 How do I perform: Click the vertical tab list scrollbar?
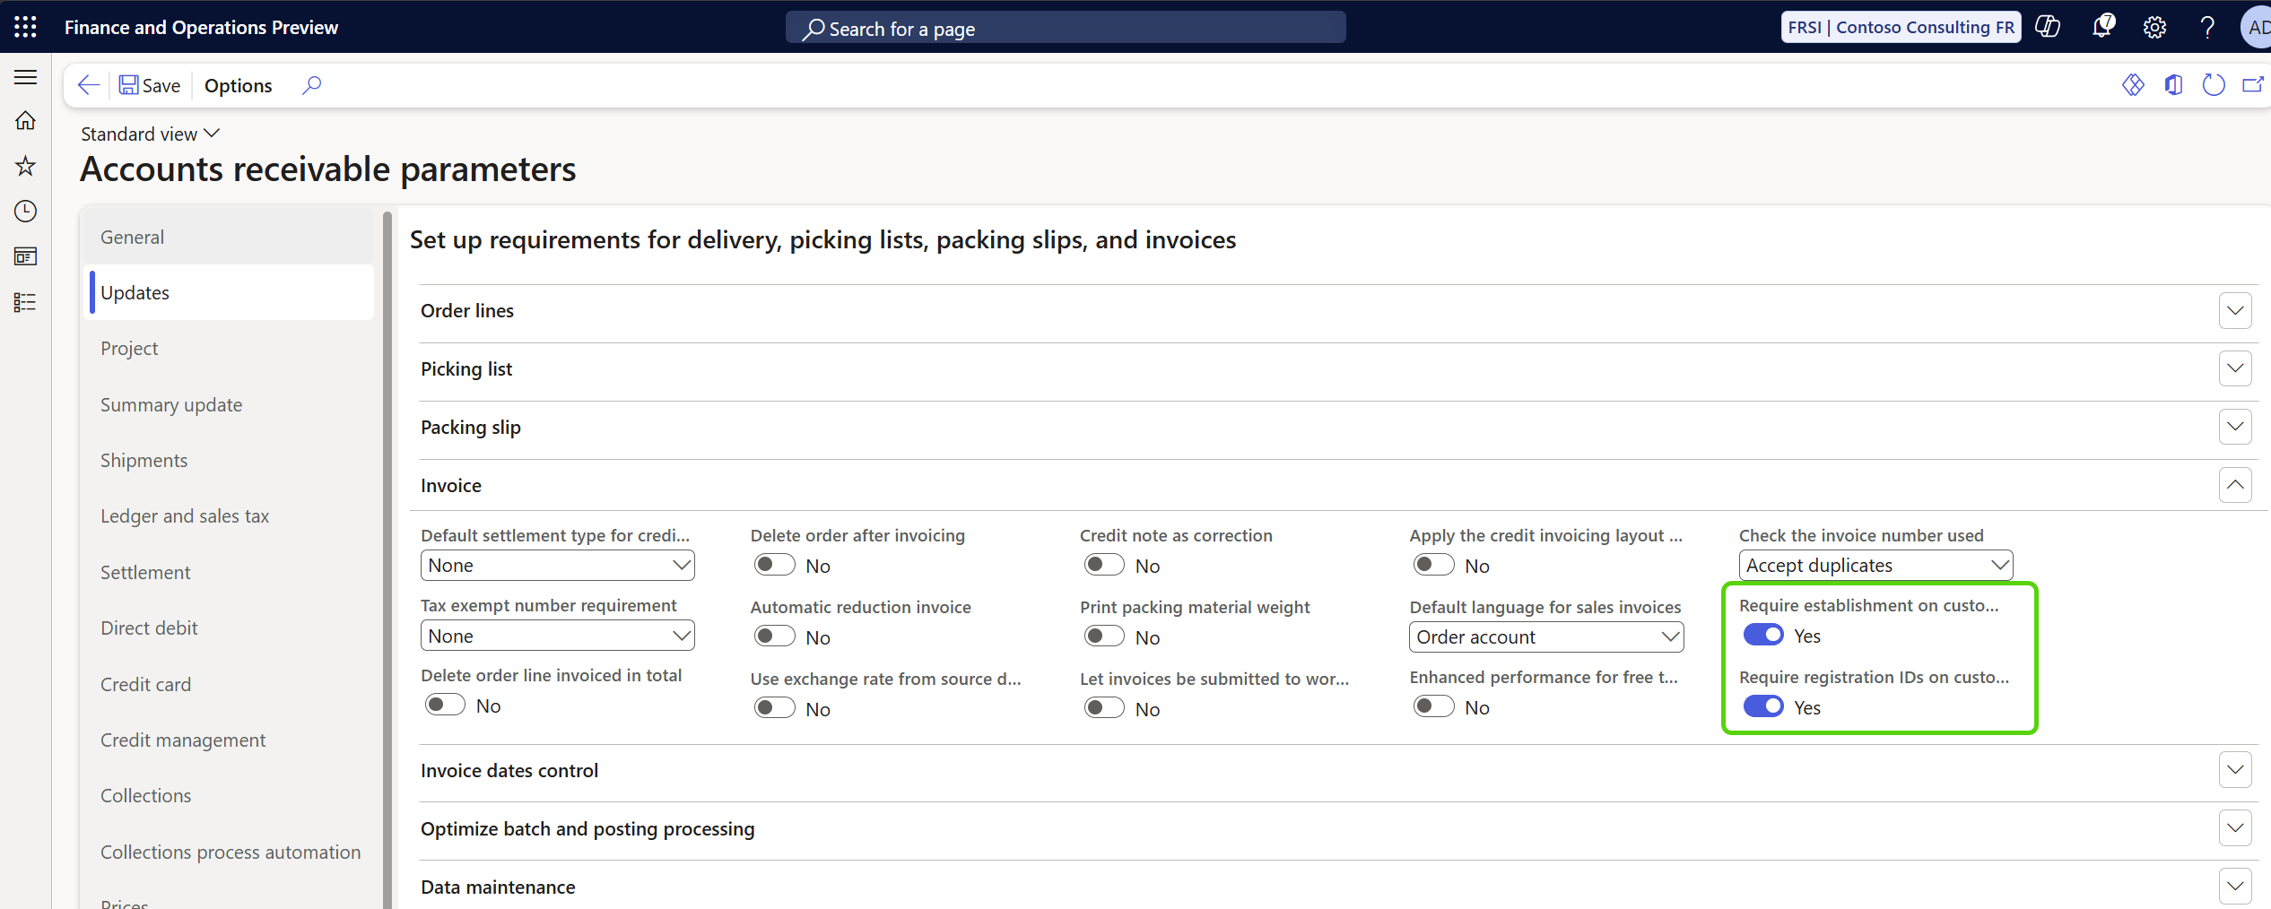[387, 560]
